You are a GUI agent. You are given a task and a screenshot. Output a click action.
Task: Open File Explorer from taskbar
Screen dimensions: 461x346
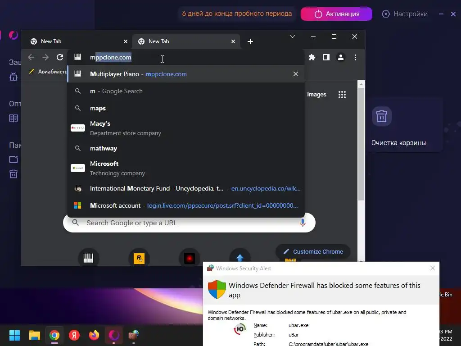34,335
